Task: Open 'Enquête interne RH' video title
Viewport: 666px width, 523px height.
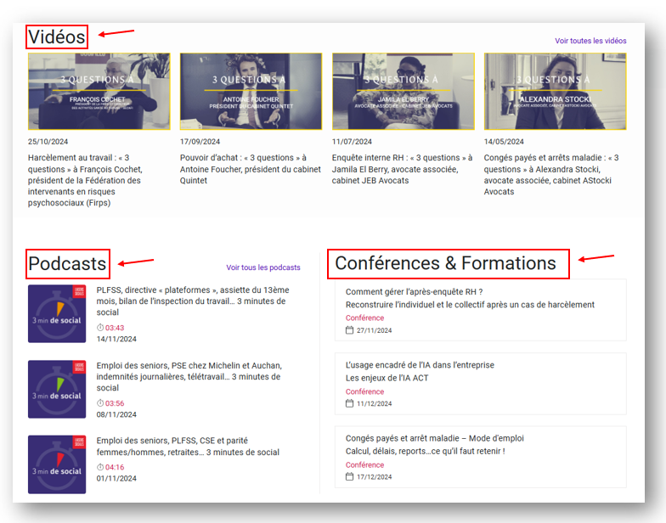Action: (402, 169)
